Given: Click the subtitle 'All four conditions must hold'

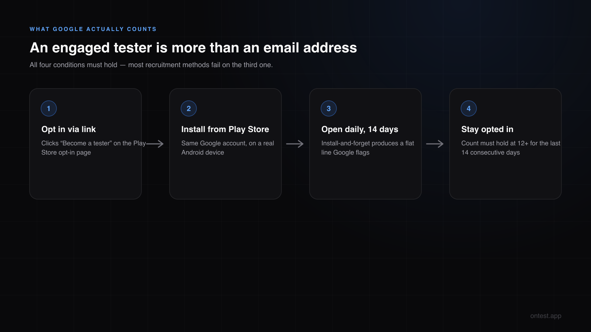Looking at the screenshot, I should tap(151, 65).
